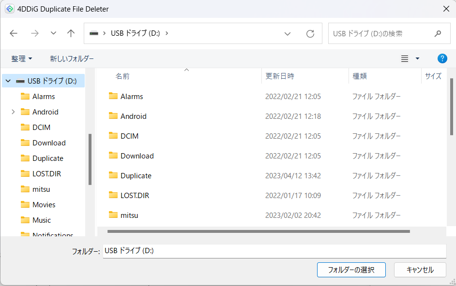456x286 pixels.
Task: Click the search magnifier icon
Action: tap(438, 34)
